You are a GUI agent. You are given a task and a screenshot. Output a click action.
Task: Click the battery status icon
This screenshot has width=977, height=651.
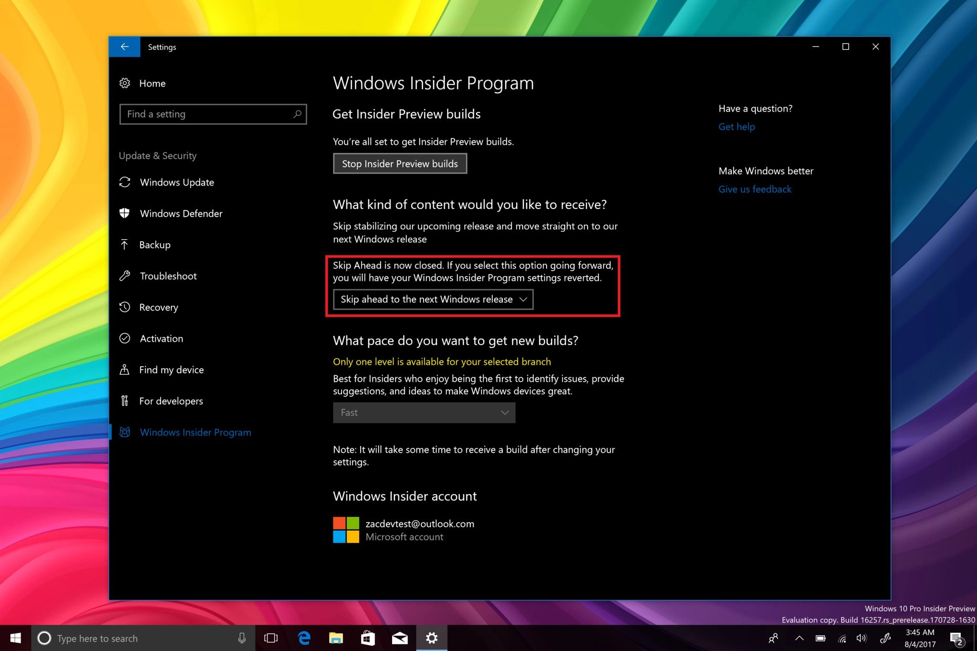821,638
